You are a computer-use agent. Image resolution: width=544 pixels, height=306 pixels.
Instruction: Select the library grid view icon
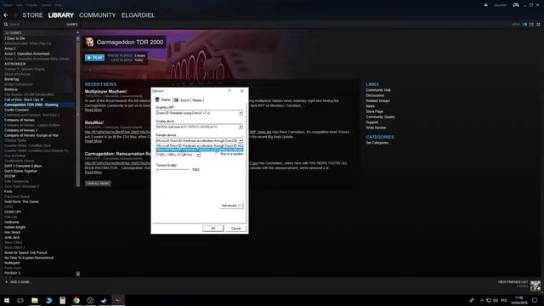click(538, 25)
